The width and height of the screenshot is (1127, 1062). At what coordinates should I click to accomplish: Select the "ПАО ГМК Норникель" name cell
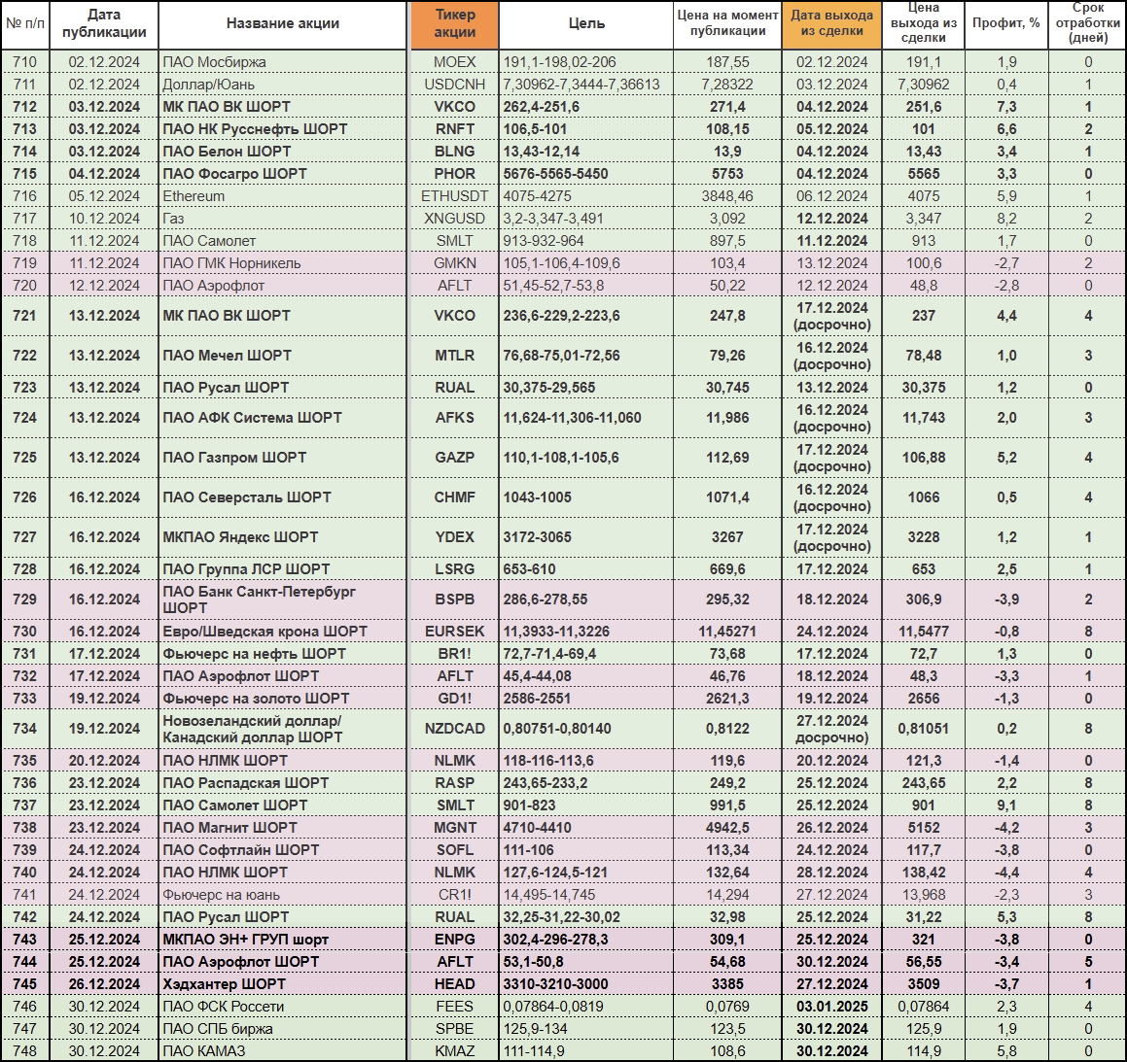(282, 262)
